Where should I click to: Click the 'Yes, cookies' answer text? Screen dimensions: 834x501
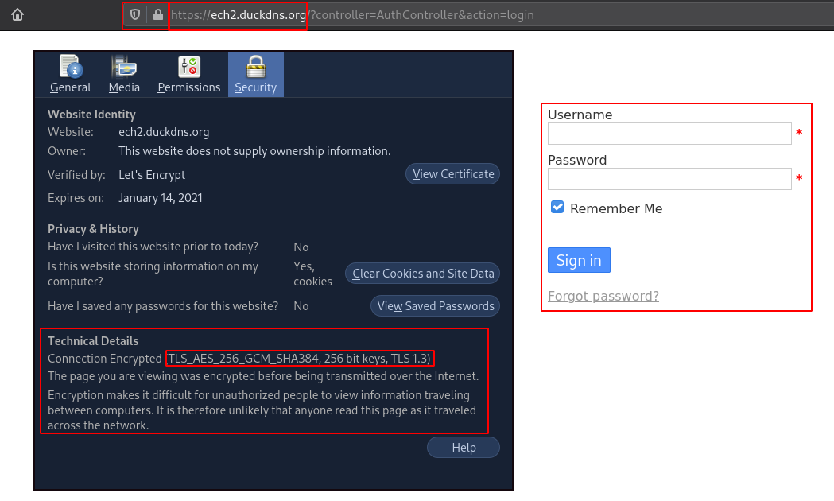[312, 274]
